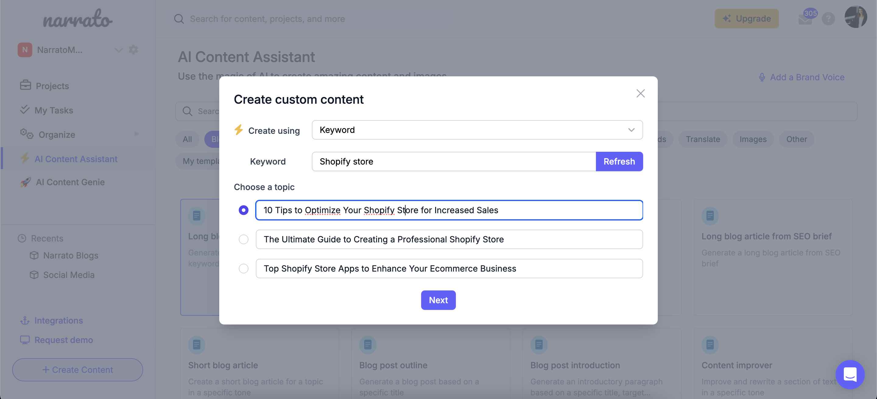This screenshot has width=877, height=399.
Task: Select the Other filter tab
Action: (796, 139)
